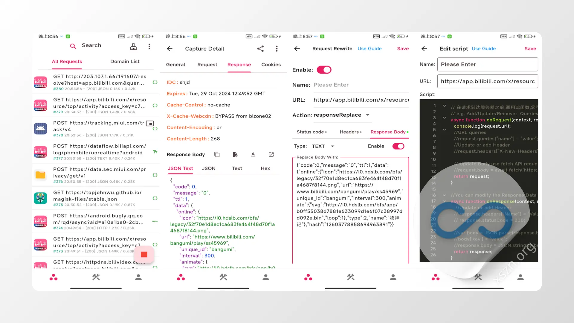574x323 pixels.
Task: Tap the Search label
Action: [91, 45]
